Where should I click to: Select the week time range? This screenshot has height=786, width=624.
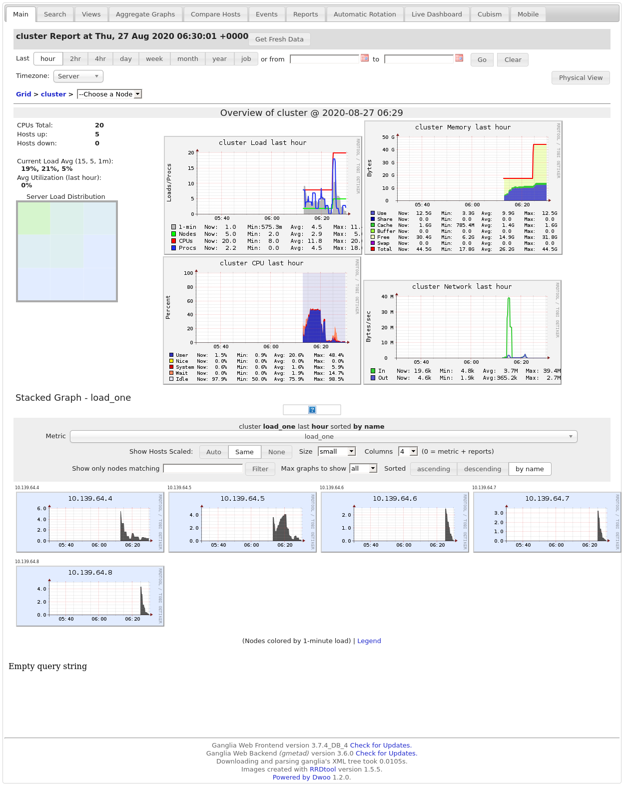[154, 58]
